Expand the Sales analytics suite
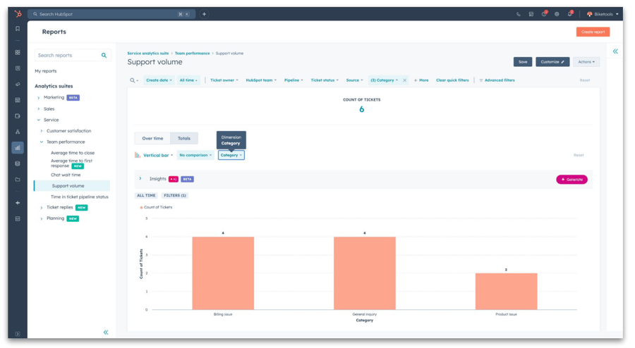This screenshot has height=348, width=635. point(39,109)
